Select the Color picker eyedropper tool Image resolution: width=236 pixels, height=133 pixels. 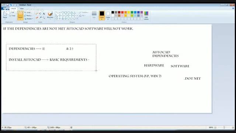click(40, 18)
